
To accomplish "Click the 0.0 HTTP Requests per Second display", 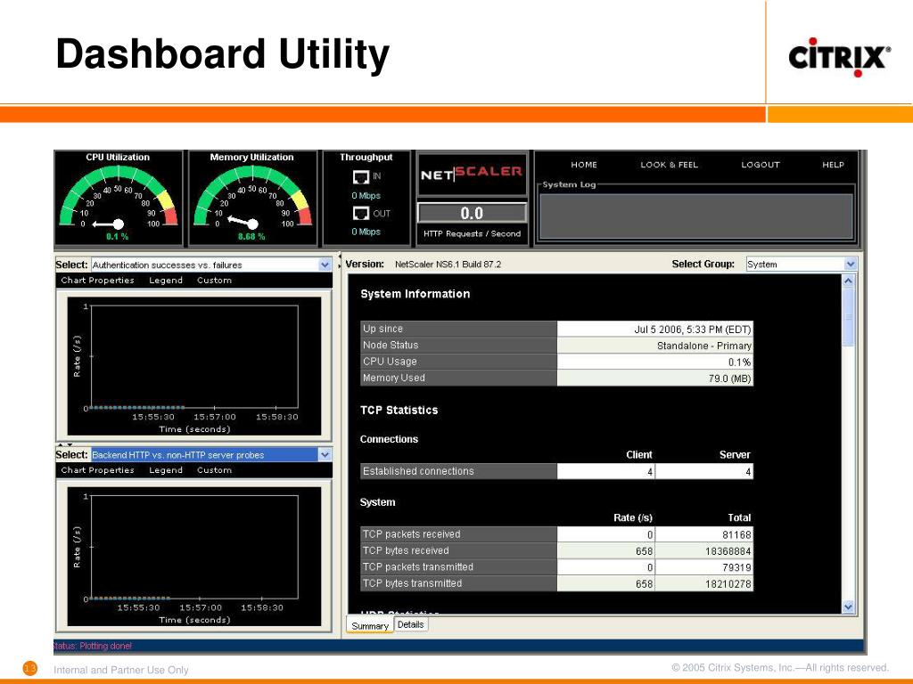I will (x=472, y=214).
